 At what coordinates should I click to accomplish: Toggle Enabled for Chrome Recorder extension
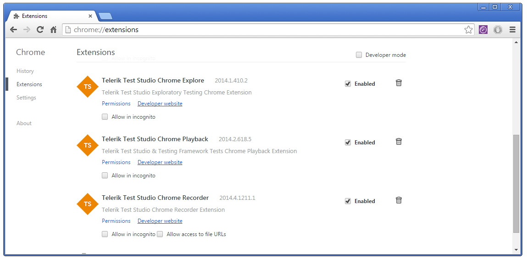[x=348, y=201]
